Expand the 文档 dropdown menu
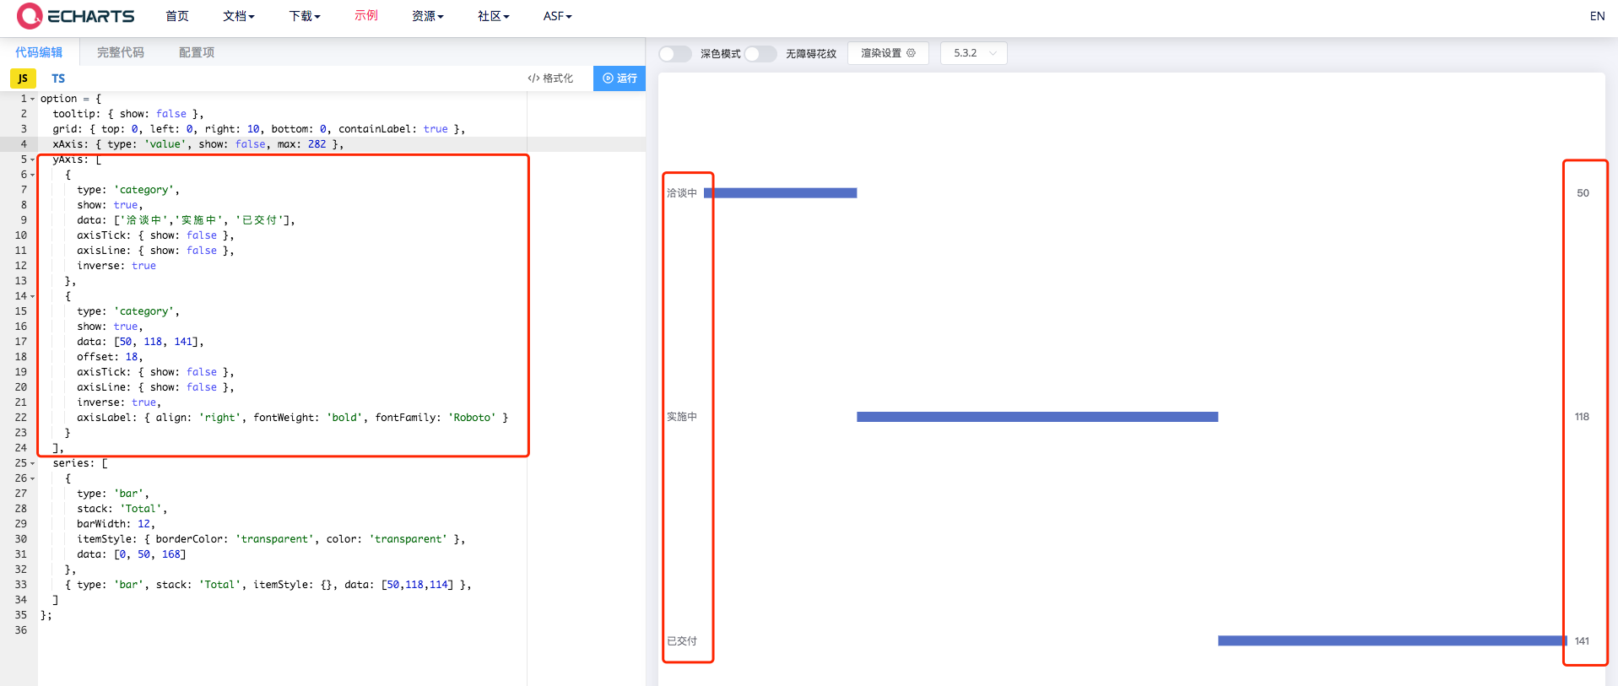This screenshot has width=1618, height=686. pyautogui.click(x=239, y=16)
